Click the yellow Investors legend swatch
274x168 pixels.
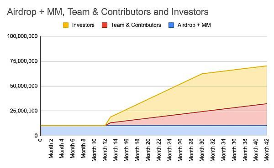click(66, 25)
